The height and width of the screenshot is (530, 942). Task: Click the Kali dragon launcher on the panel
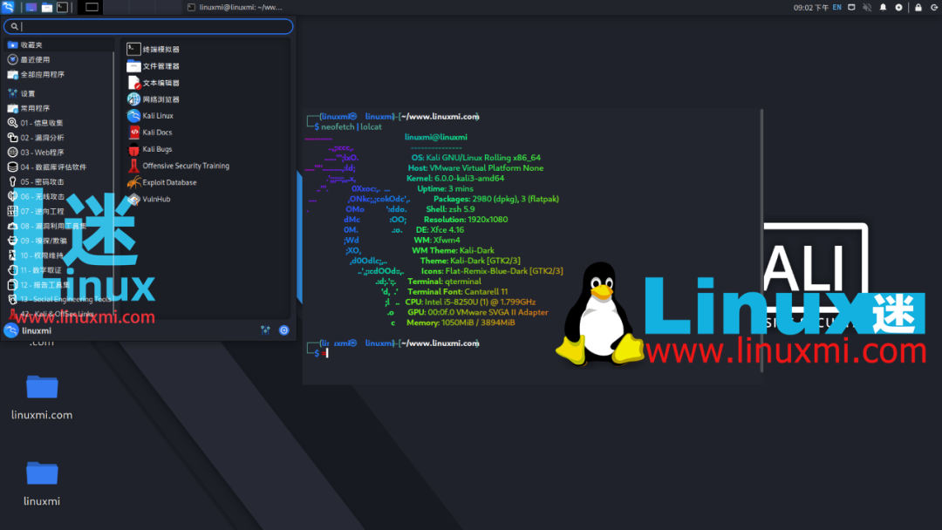pyautogui.click(x=7, y=6)
